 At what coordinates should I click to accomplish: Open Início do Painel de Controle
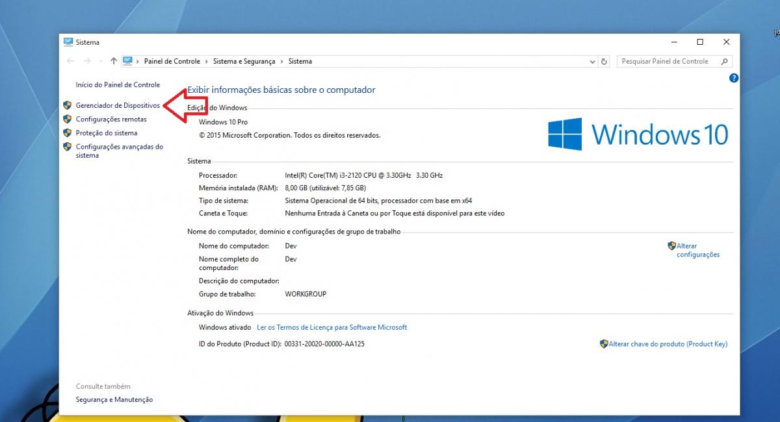pyautogui.click(x=118, y=85)
